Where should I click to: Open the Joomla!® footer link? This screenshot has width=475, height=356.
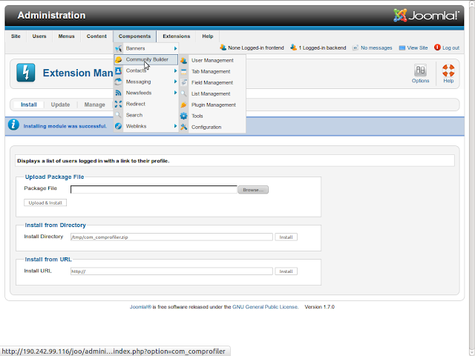(x=140, y=307)
